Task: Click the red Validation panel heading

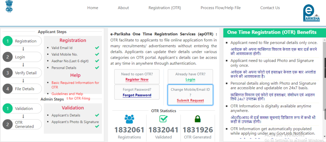Action: 73,108
